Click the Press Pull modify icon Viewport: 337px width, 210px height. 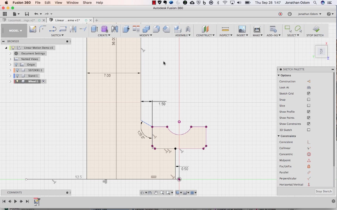point(126,29)
